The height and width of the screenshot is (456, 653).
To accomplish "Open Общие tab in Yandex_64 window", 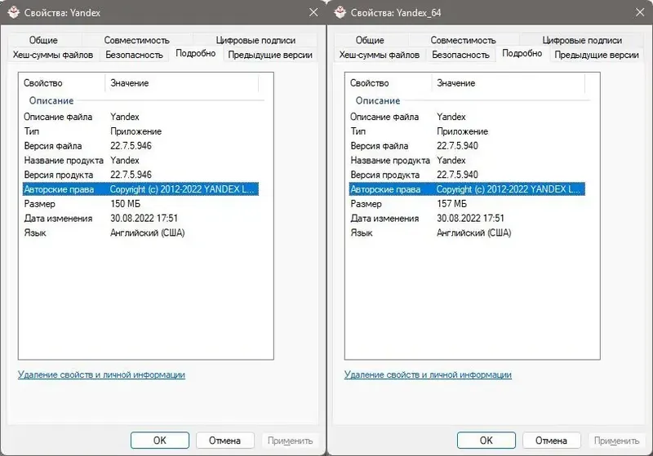I will [370, 40].
